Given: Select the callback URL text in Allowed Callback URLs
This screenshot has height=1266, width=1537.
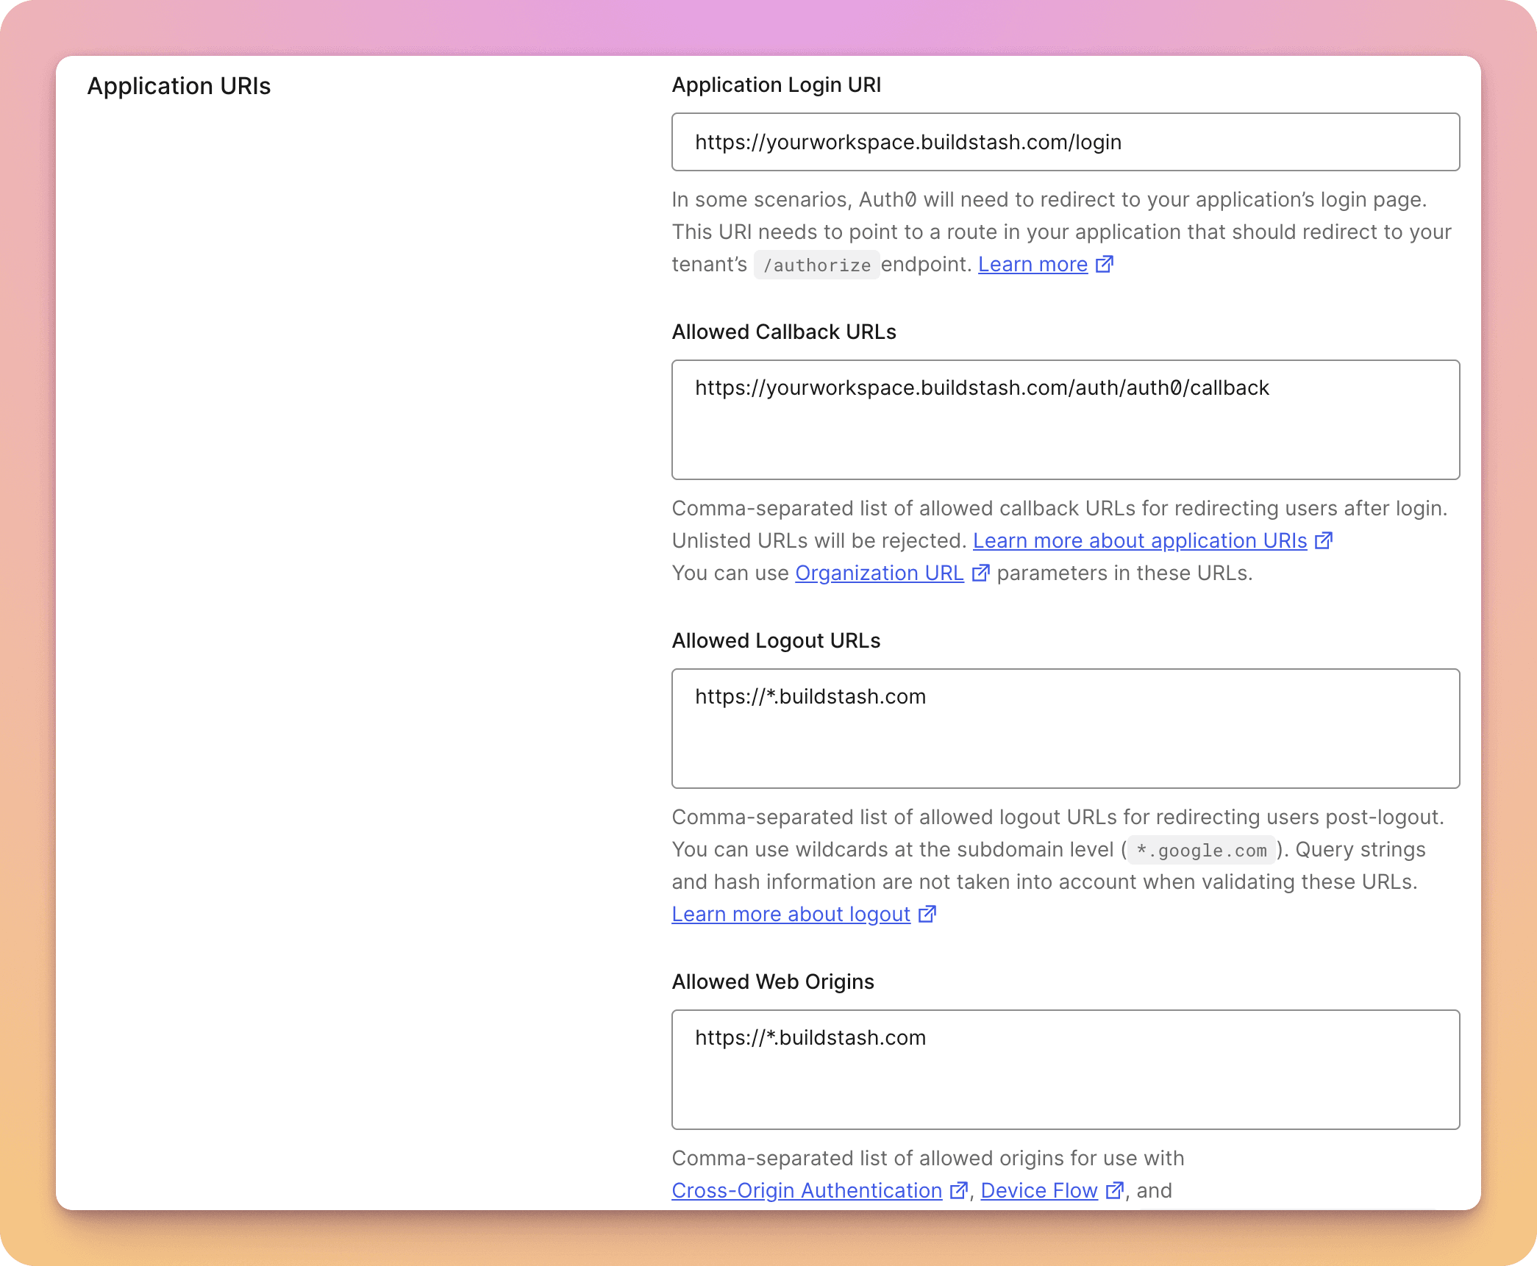Looking at the screenshot, I should tap(982, 387).
